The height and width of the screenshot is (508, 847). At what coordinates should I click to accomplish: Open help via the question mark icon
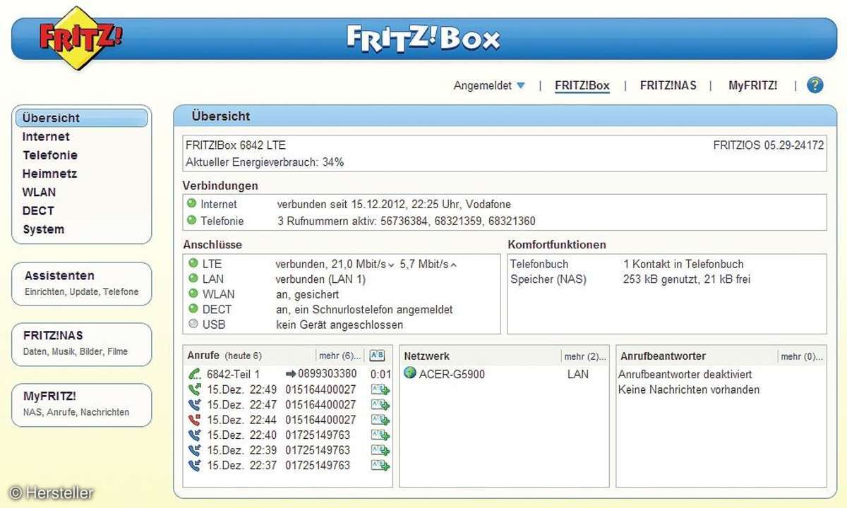[x=815, y=85]
